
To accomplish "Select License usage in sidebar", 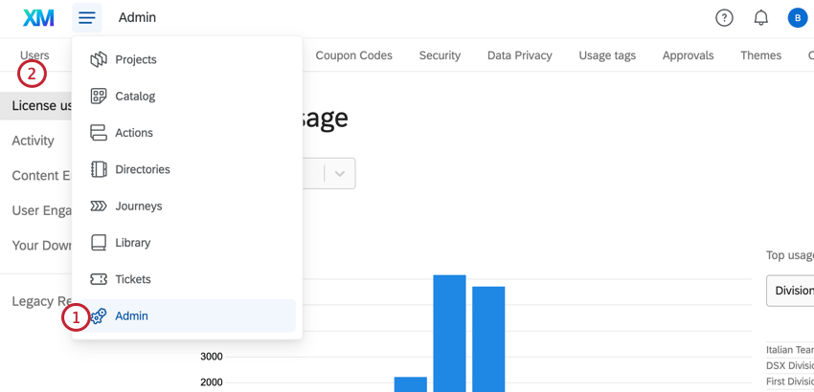I will click(x=35, y=106).
